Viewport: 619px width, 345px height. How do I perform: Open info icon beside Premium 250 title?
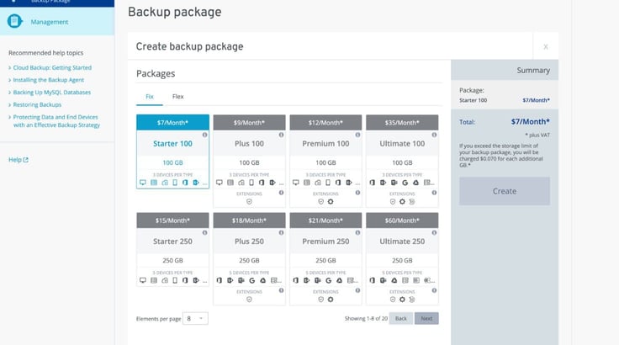(357, 233)
